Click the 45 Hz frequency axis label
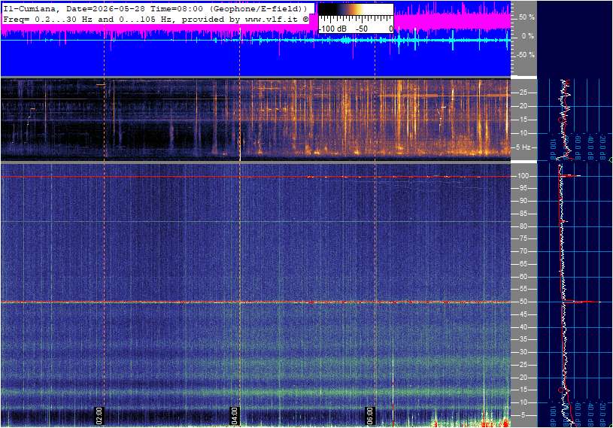Screen dimensions: 613x428 (523, 314)
